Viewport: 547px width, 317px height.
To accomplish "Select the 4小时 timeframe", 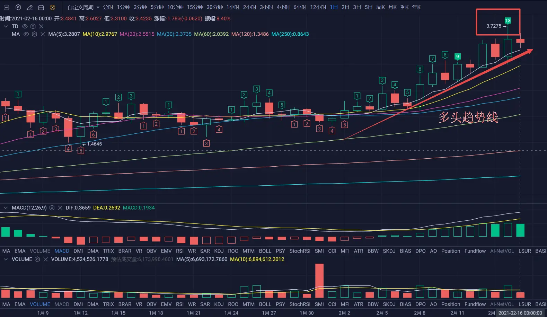I will pos(283,7).
